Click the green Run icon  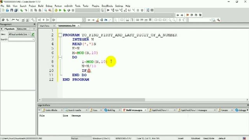coord(60,10)
